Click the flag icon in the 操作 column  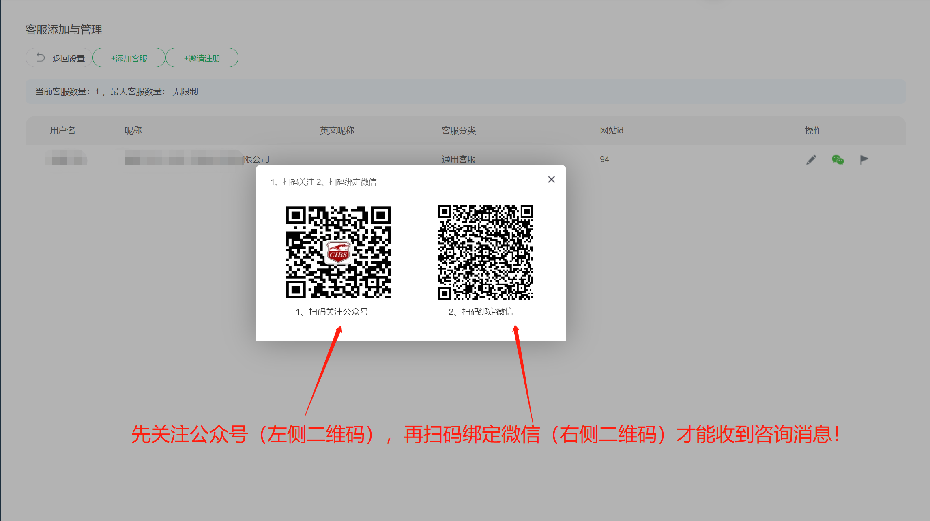coord(864,160)
